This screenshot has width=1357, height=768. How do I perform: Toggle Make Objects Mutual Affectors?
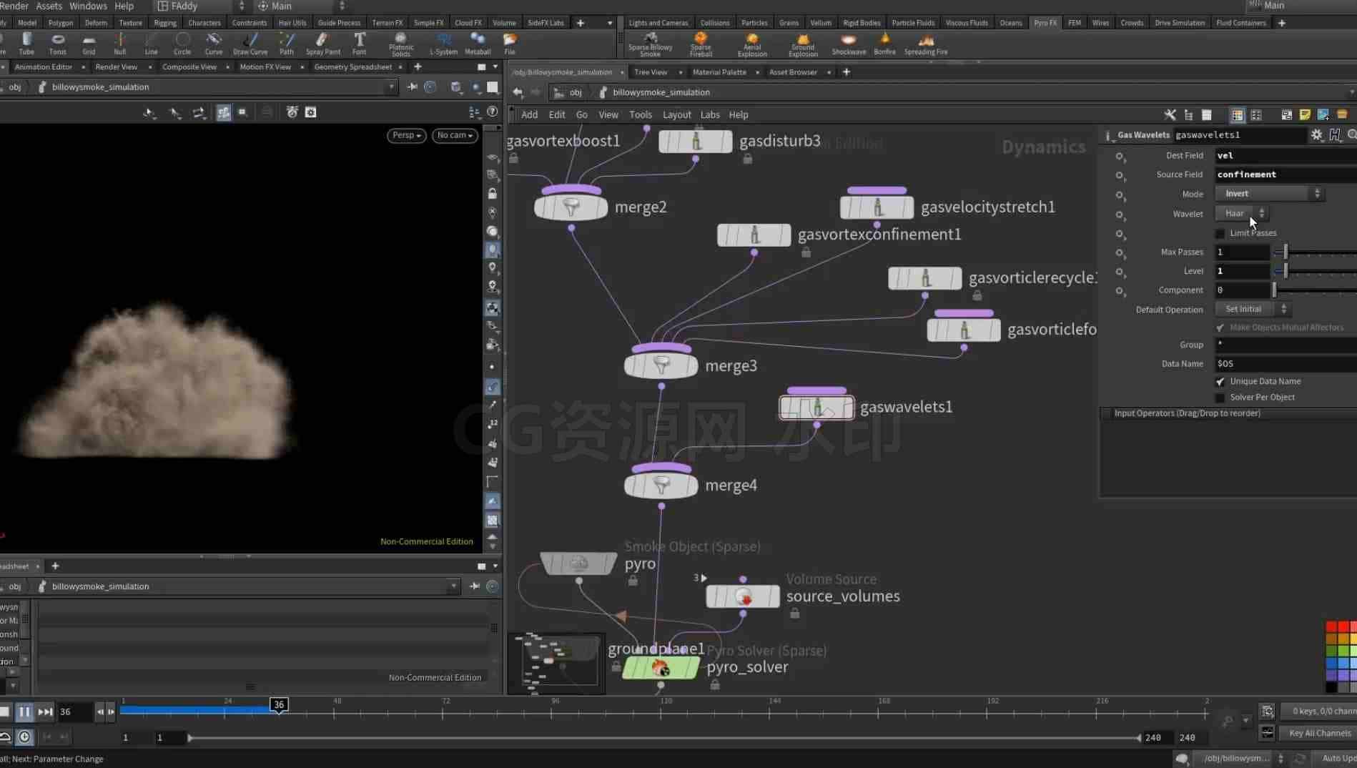(x=1220, y=328)
